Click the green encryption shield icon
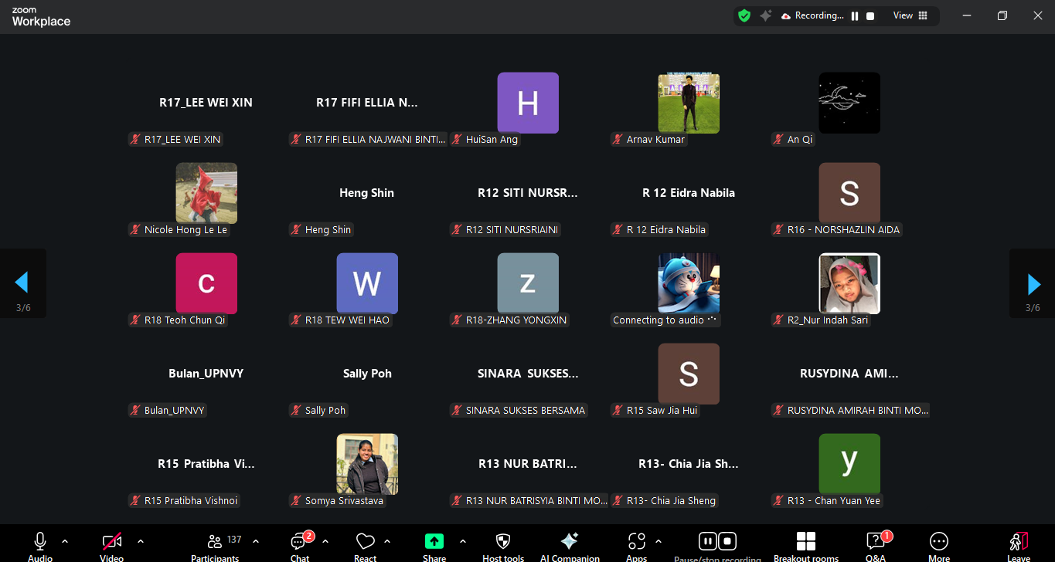This screenshot has height=562, width=1055. point(744,15)
